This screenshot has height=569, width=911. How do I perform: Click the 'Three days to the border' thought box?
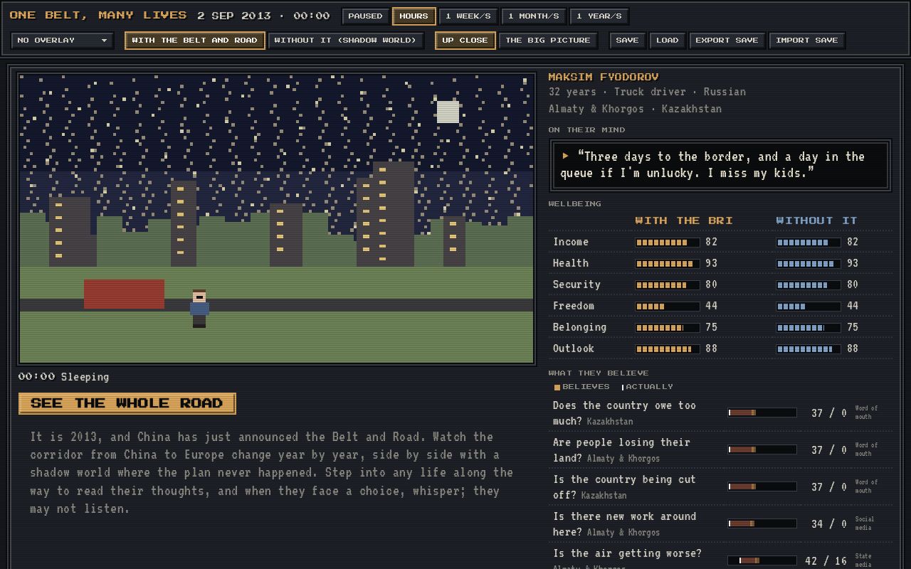(x=720, y=165)
